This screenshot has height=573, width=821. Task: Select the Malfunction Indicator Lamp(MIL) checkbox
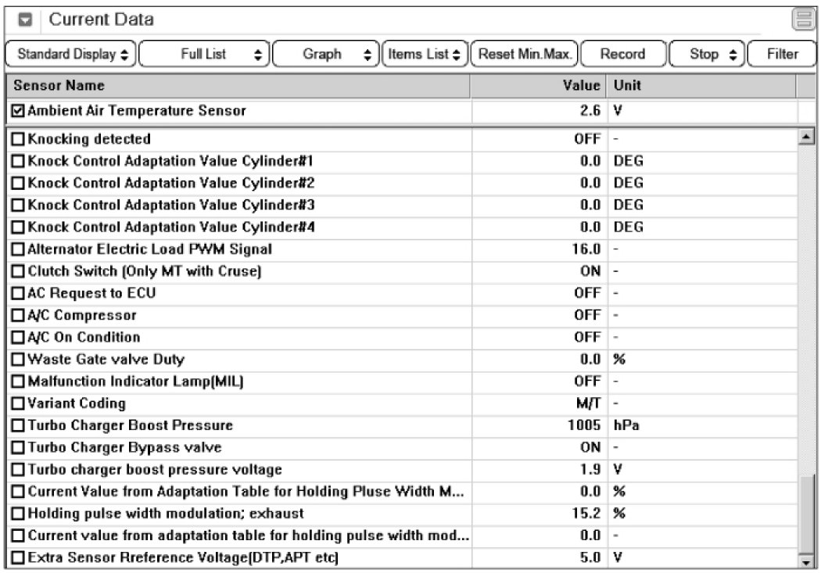pos(19,382)
